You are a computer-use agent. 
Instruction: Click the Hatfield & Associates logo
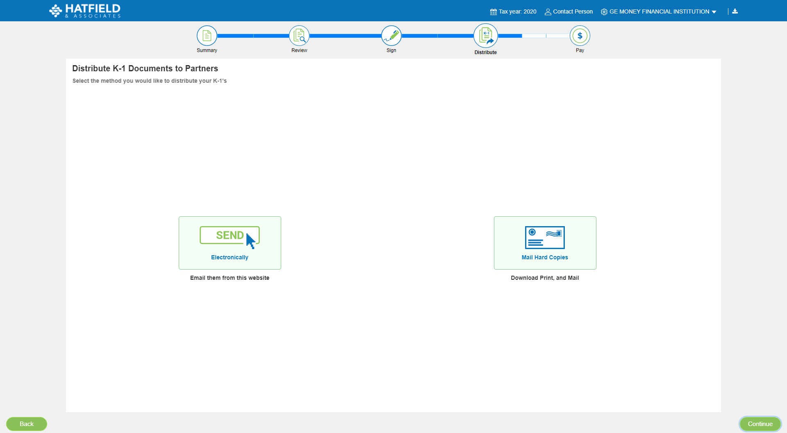[85, 11]
